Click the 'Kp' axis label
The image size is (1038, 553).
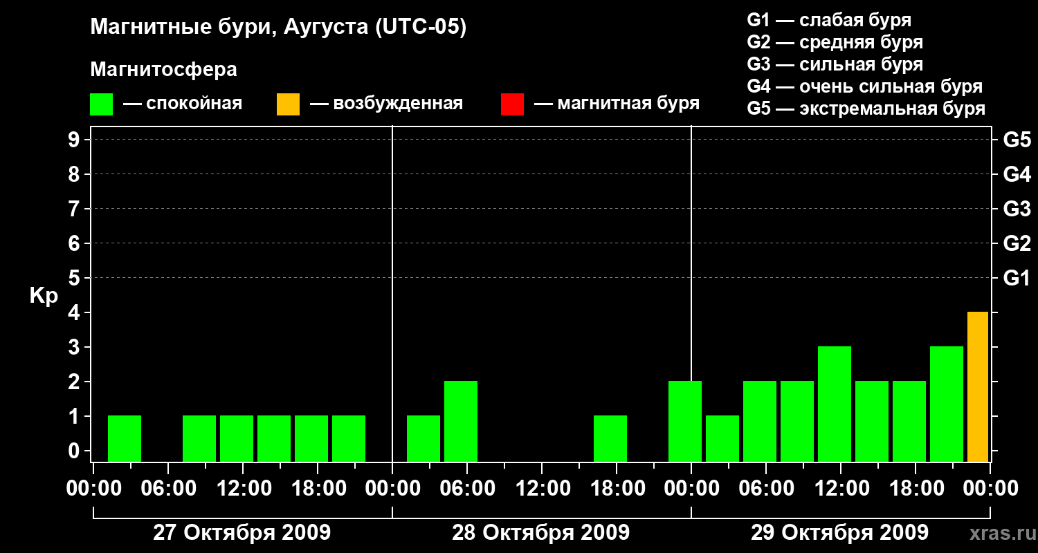click(x=44, y=296)
